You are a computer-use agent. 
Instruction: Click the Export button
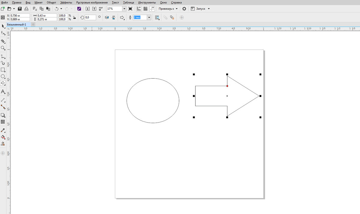94,9
